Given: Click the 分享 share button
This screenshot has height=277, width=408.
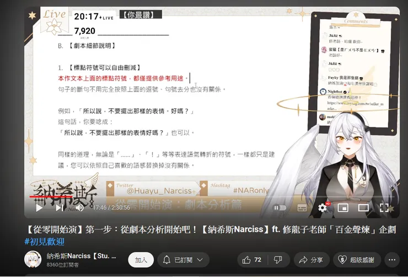Looking at the screenshot, I should pyautogui.click(x=312, y=260).
